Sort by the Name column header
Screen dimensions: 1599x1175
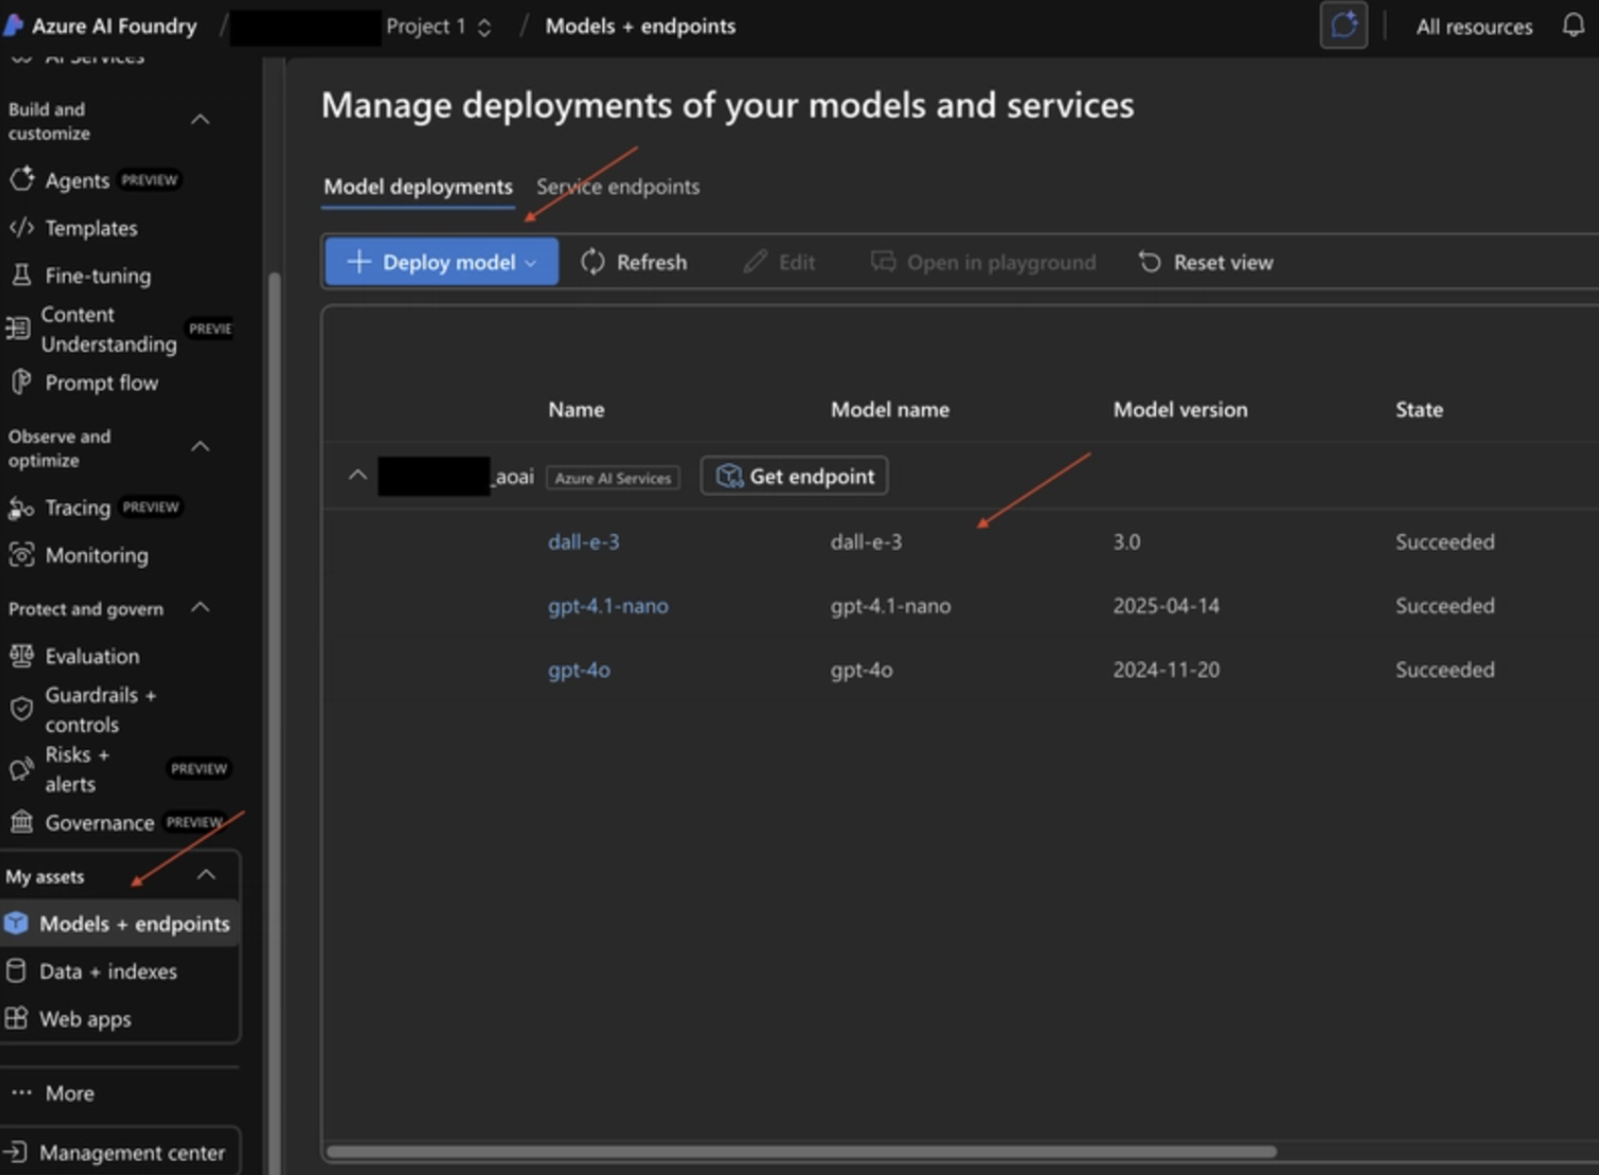point(576,410)
